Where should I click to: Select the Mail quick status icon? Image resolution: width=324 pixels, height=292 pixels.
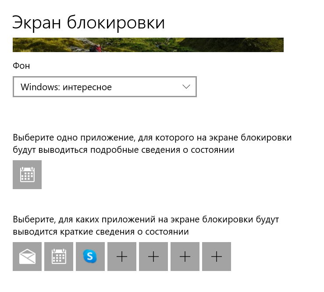click(x=27, y=257)
